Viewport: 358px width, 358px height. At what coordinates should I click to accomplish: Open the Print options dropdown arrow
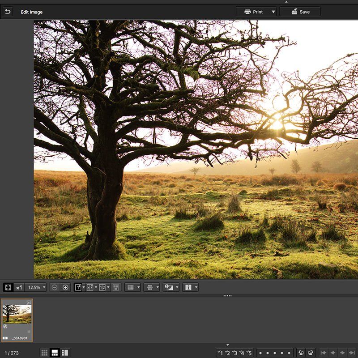click(x=273, y=12)
